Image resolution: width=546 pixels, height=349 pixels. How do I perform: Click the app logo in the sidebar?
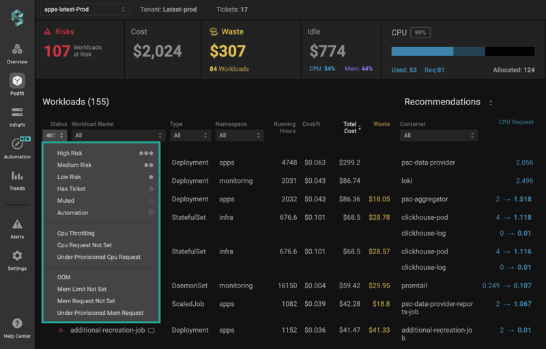click(x=17, y=17)
